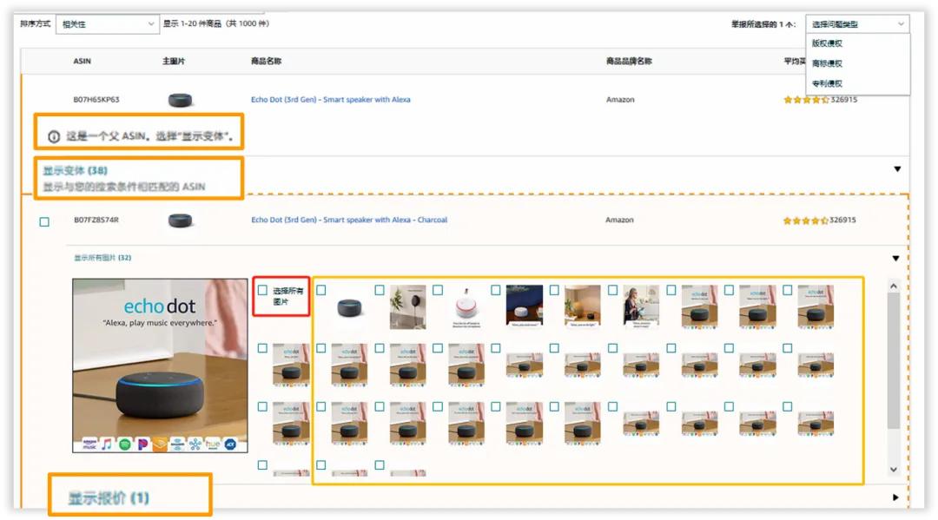The width and height of the screenshot is (938, 520).
Task: Enable the 选择所有图片 checkbox
Action: 263,291
